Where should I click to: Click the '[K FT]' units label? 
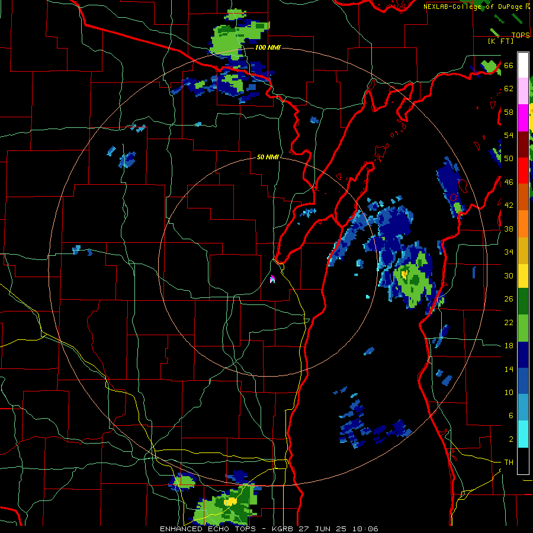[500, 41]
